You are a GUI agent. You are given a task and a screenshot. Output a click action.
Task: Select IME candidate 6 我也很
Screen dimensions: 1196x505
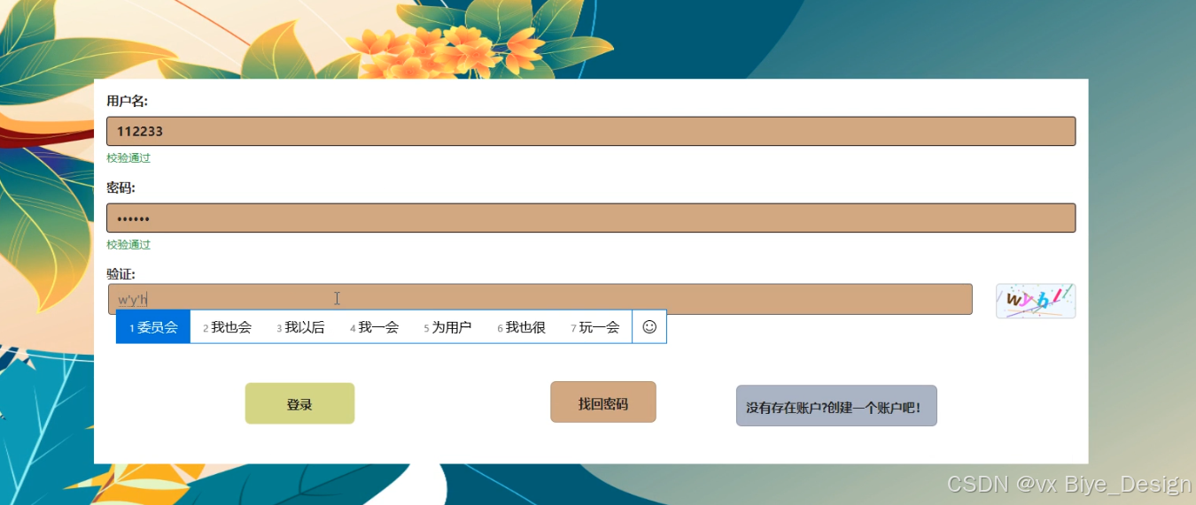(521, 327)
